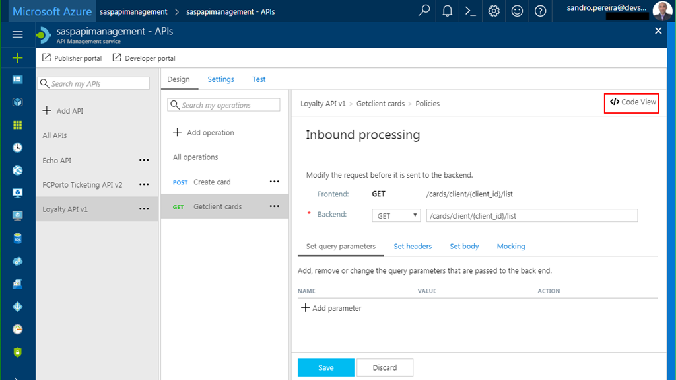This screenshot has width=676, height=380.
Task: Launch Cloud Shell from top bar
Action: (471, 11)
